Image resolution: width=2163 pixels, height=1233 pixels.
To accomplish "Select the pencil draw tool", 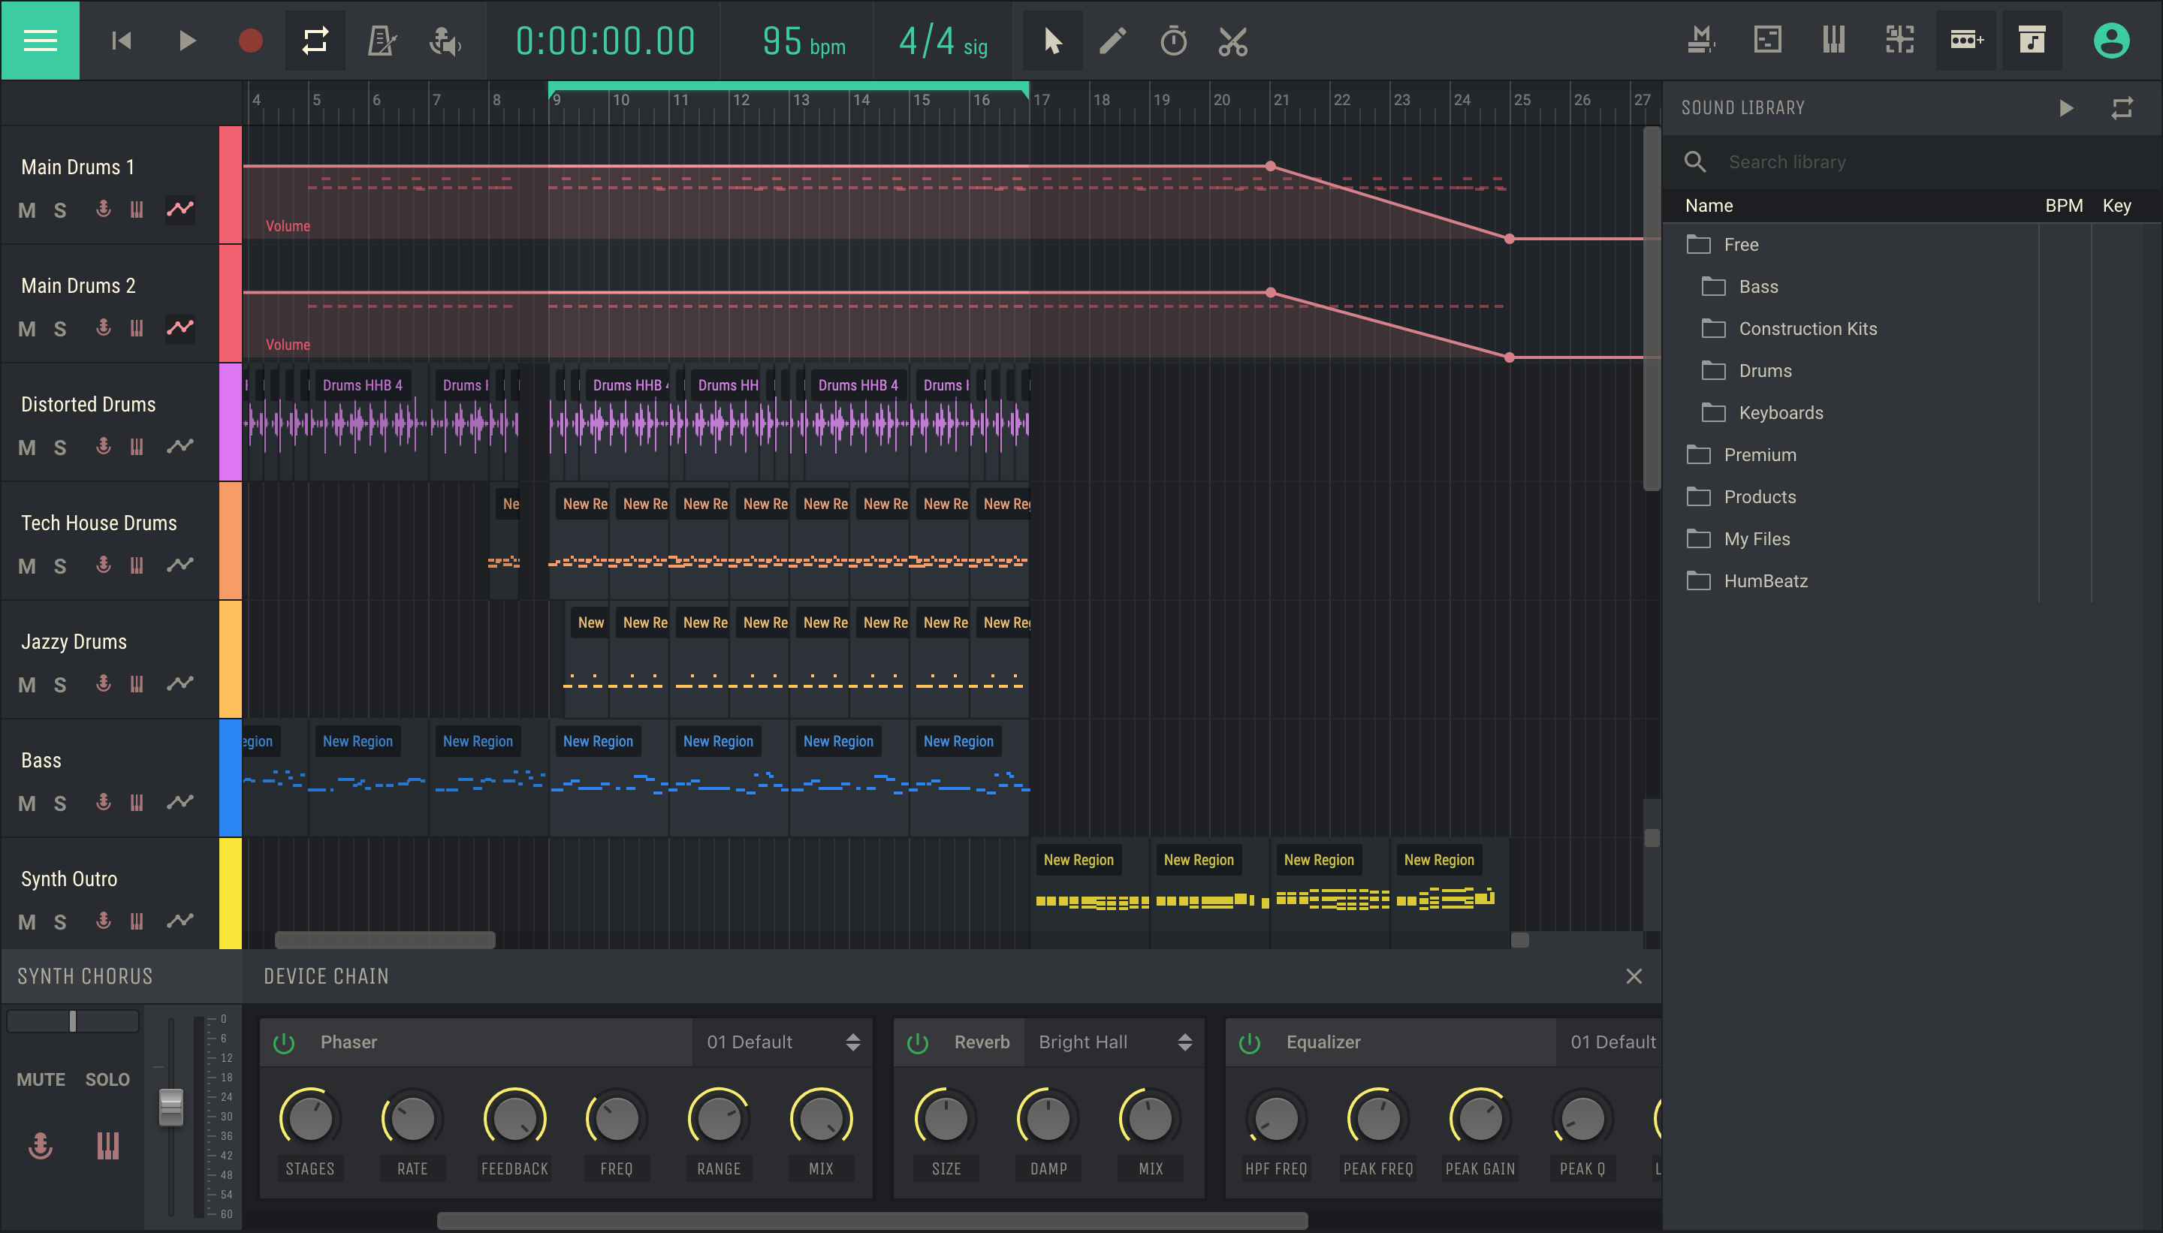I will pyautogui.click(x=1112, y=41).
